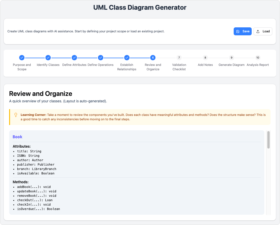Click the floppy disk icon in Save

(238, 31)
